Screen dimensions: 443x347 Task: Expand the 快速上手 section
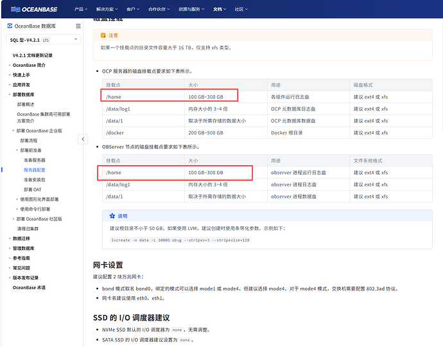(10, 75)
